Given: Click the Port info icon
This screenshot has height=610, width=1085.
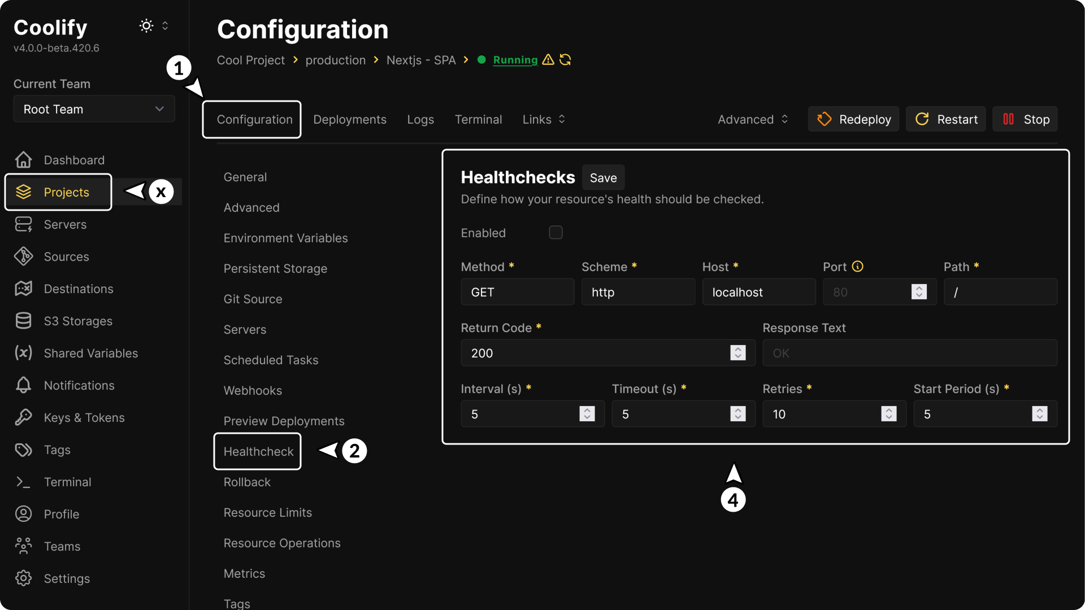Looking at the screenshot, I should (x=858, y=266).
